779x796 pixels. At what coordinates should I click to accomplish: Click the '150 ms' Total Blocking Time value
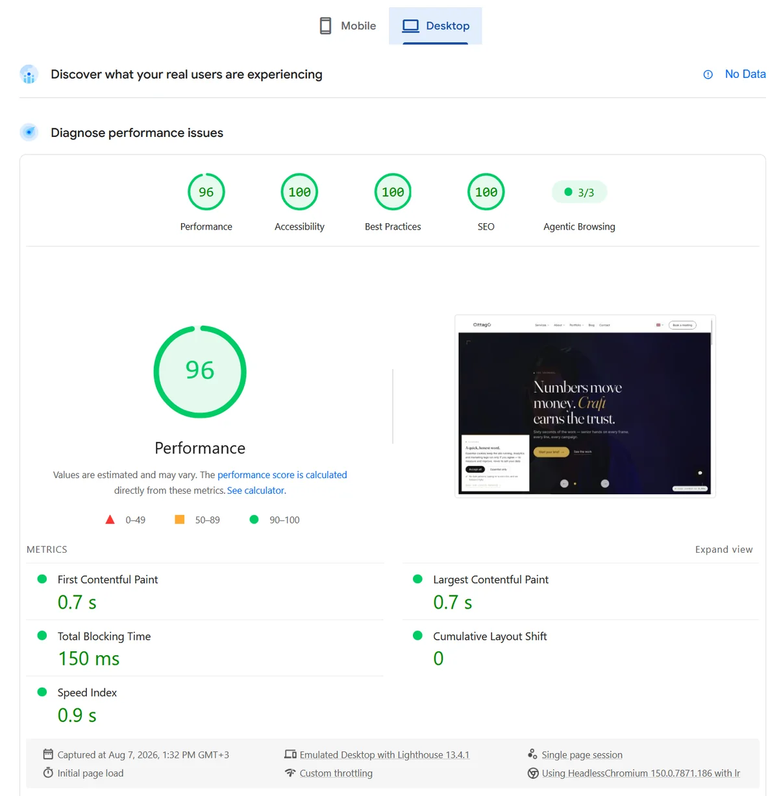[89, 658]
